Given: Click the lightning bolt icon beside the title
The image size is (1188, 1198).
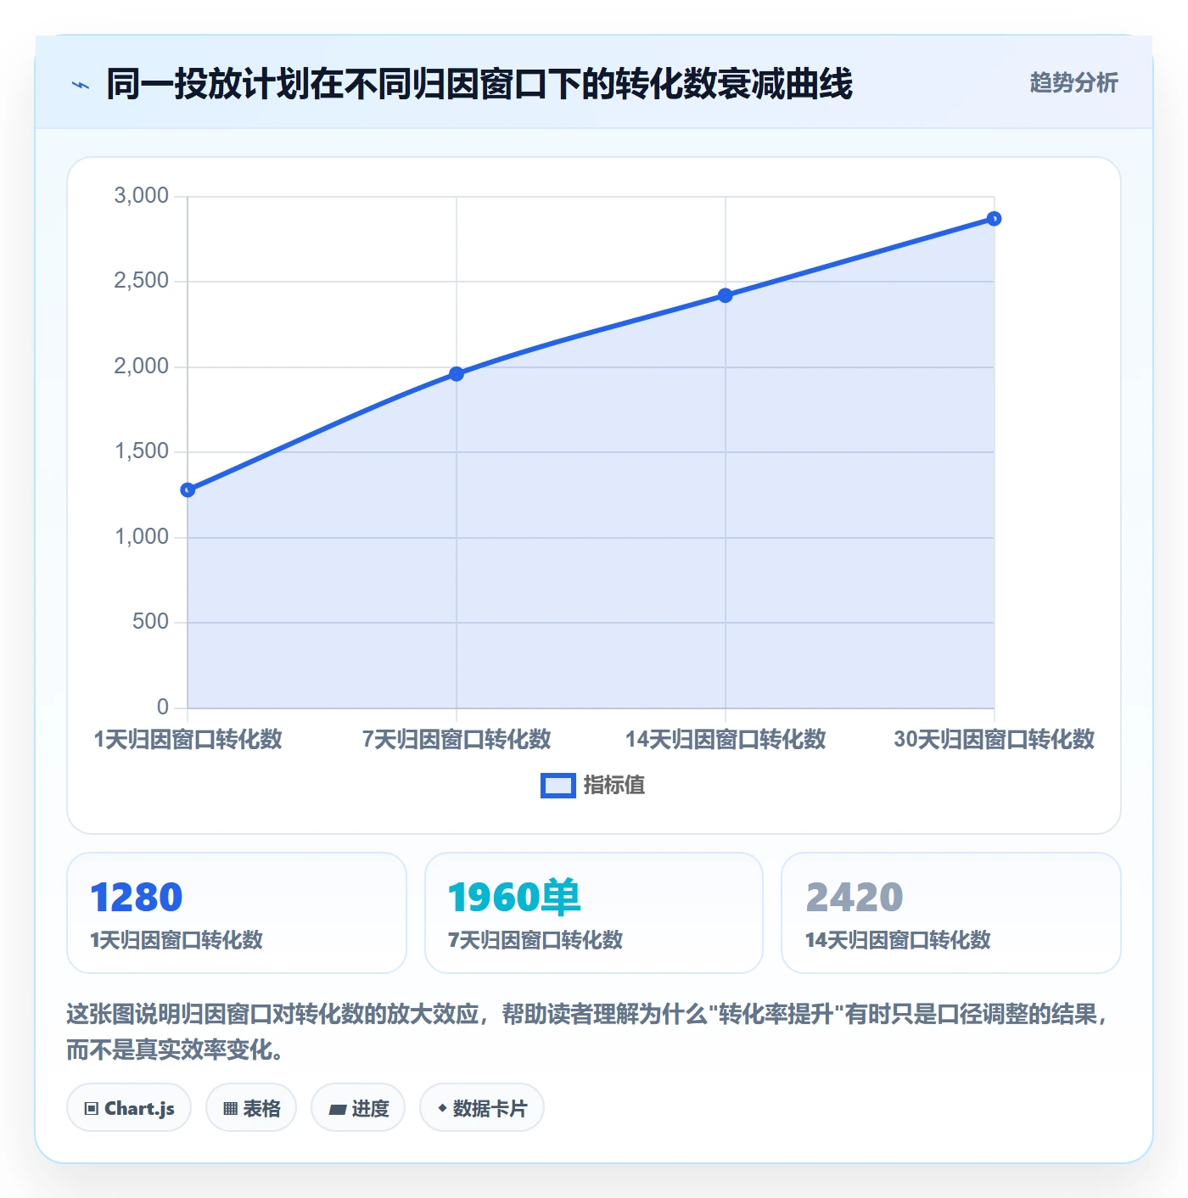Looking at the screenshot, I should point(80,85).
